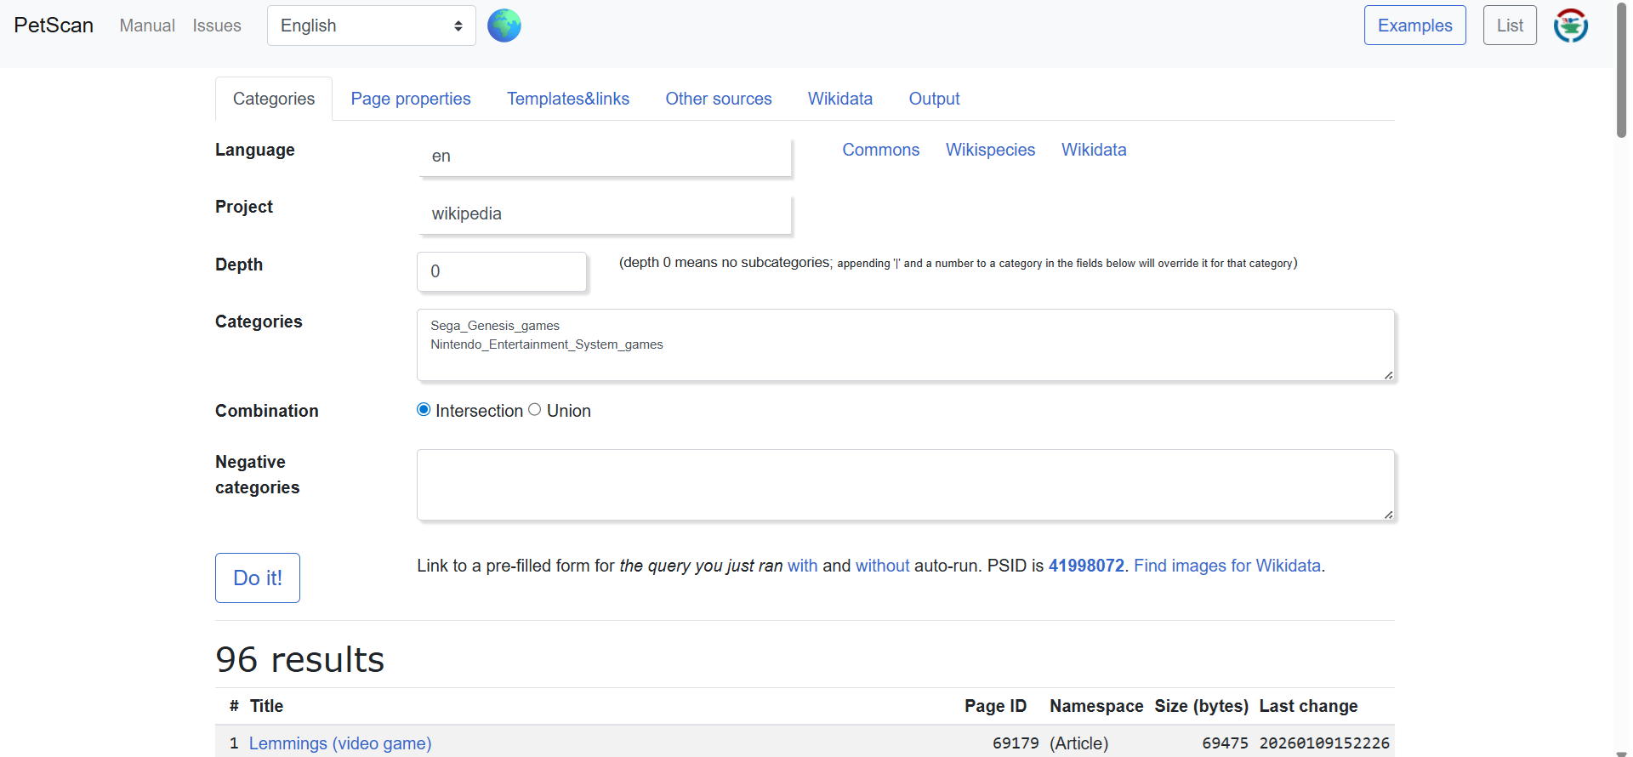Choose the Wikispecies project link
Image resolution: width=1633 pixels, height=757 pixels.
[x=991, y=150]
